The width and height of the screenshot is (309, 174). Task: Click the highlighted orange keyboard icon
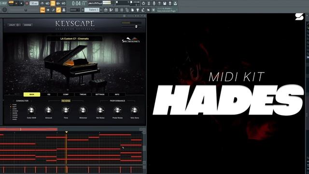42,10
